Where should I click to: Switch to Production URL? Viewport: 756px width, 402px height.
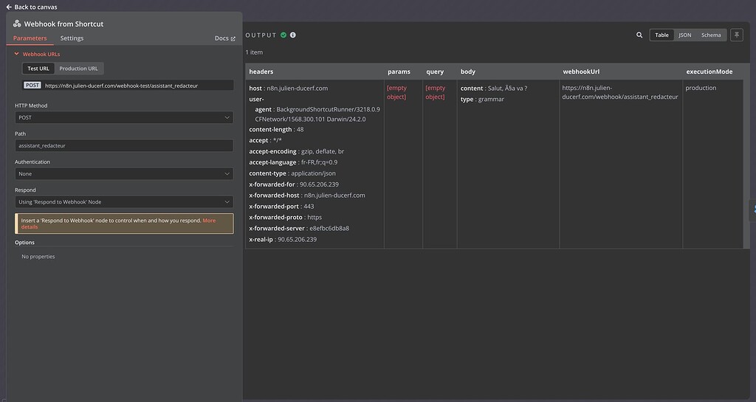78,69
